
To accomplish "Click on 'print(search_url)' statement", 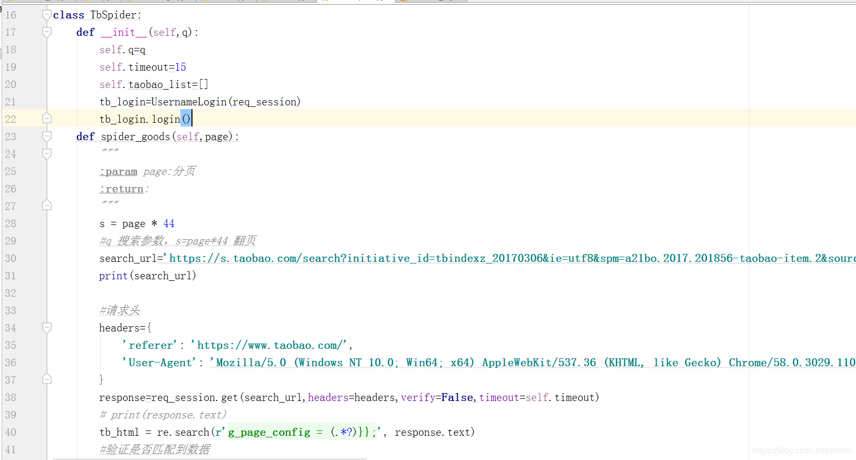I will point(148,276).
